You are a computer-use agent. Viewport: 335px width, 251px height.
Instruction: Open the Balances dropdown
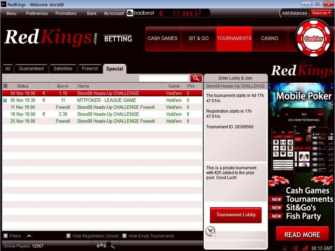click(321, 13)
